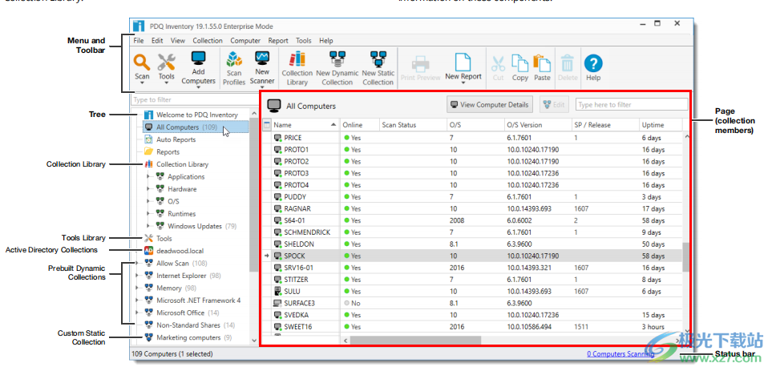Click the grid vertical scrollbar thumb

pyautogui.click(x=686, y=257)
